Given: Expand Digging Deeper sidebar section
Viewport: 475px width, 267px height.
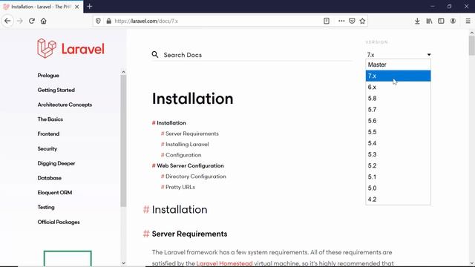Looking at the screenshot, I should [x=56, y=163].
